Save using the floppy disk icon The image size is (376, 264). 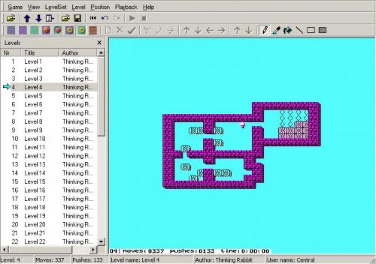(x=78, y=18)
